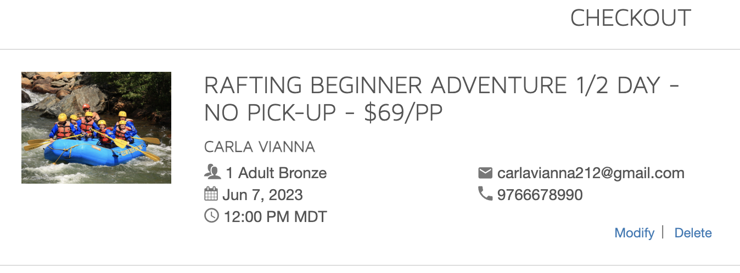740x273 pixels.
Task: Click the $69/PP price in title
Action: pos(403,113)
